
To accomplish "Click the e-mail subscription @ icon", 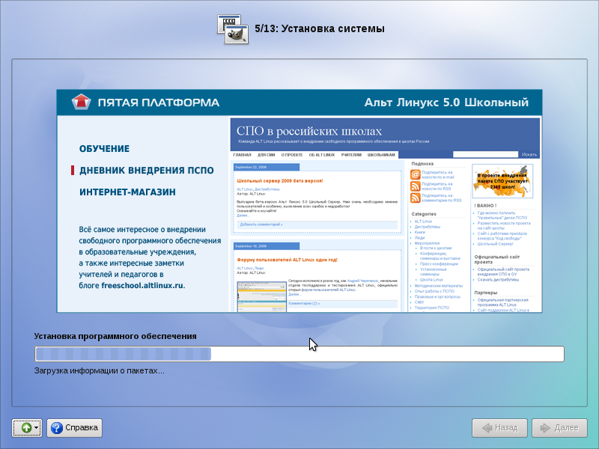I will [415, 174].
